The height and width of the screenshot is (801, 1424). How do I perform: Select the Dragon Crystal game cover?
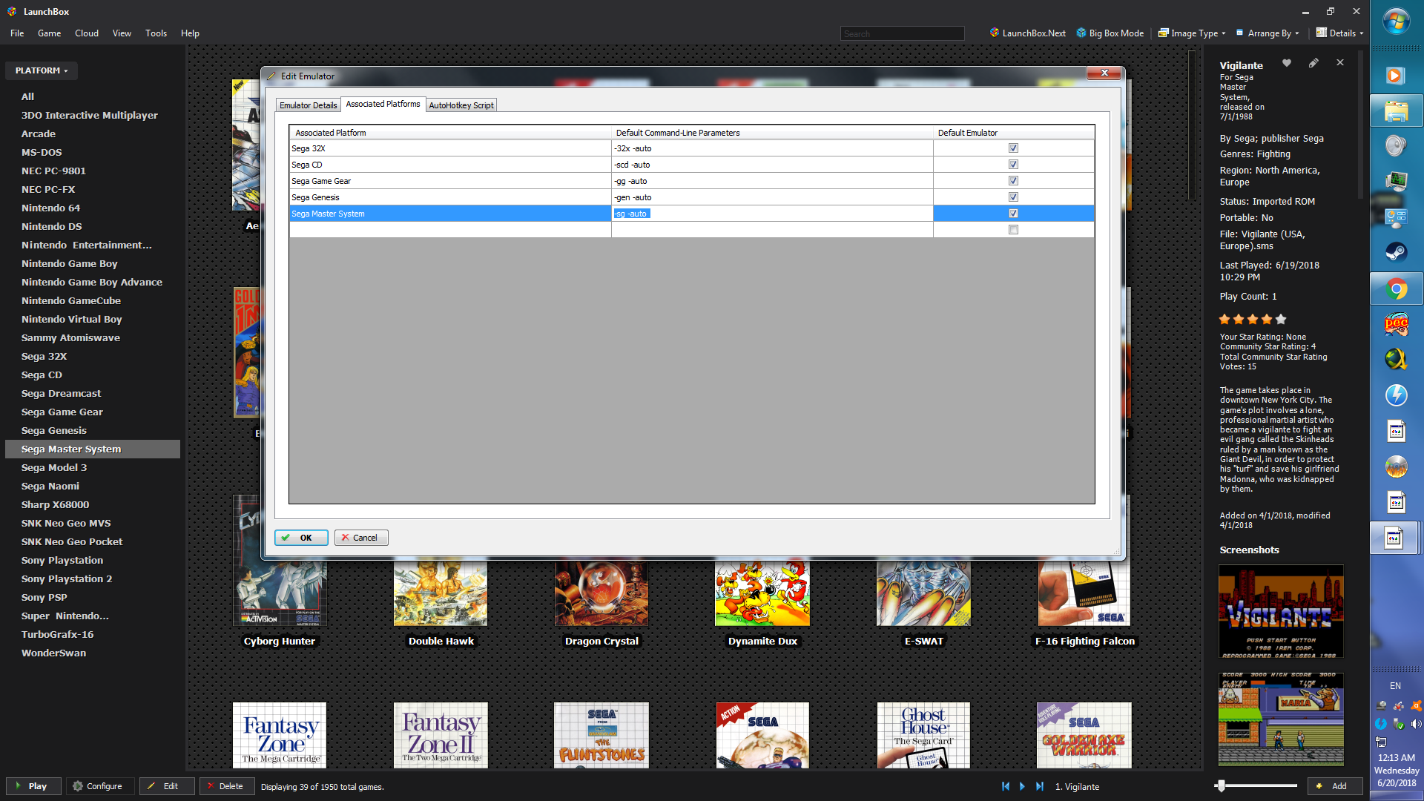(601, 593)
